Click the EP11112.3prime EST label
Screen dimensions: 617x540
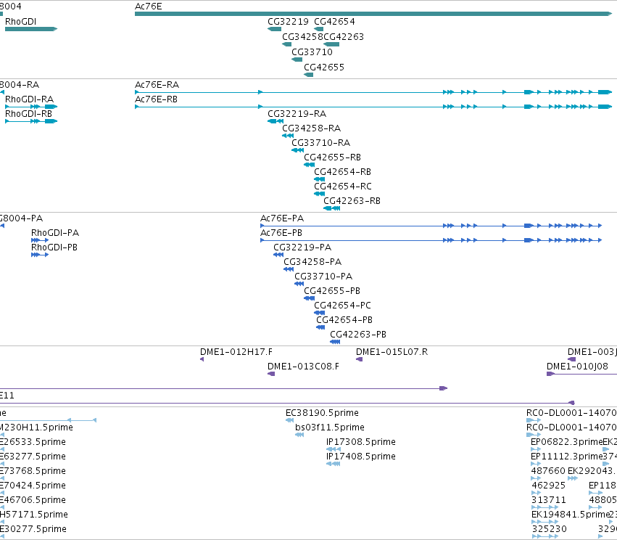567,457
